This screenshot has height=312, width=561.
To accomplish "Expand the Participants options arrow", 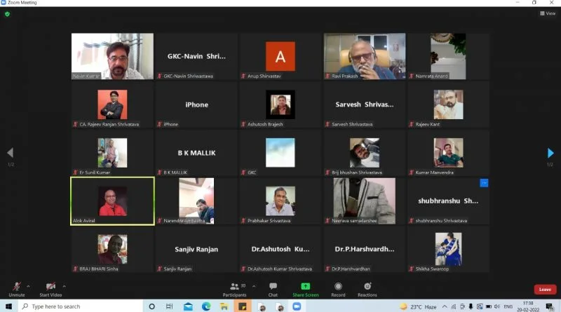I will coord(253,285).
